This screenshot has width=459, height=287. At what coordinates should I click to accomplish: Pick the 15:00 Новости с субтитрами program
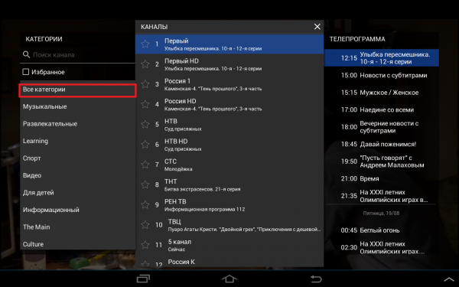click(382, 75)
